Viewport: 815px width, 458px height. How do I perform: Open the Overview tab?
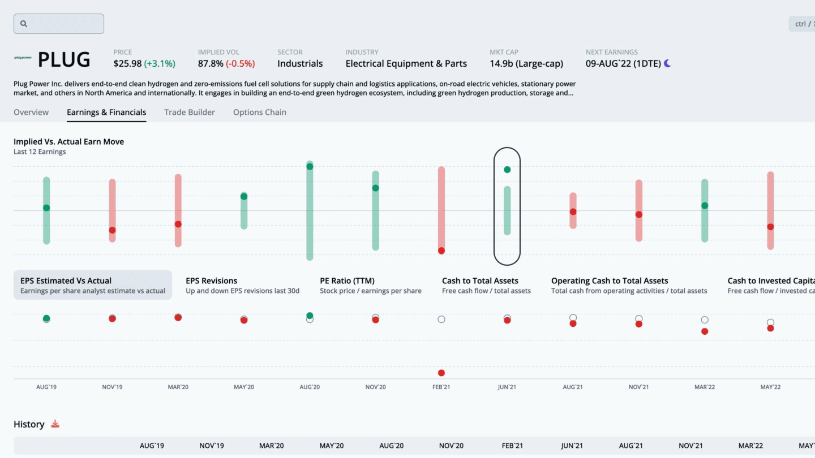click(31, 112)
